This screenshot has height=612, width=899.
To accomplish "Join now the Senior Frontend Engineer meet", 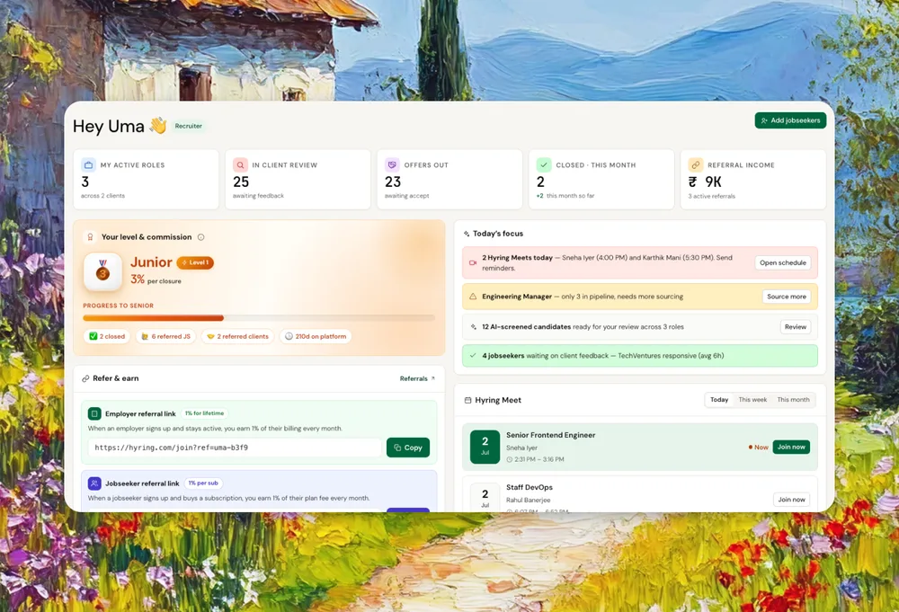I will pos(791,447).
